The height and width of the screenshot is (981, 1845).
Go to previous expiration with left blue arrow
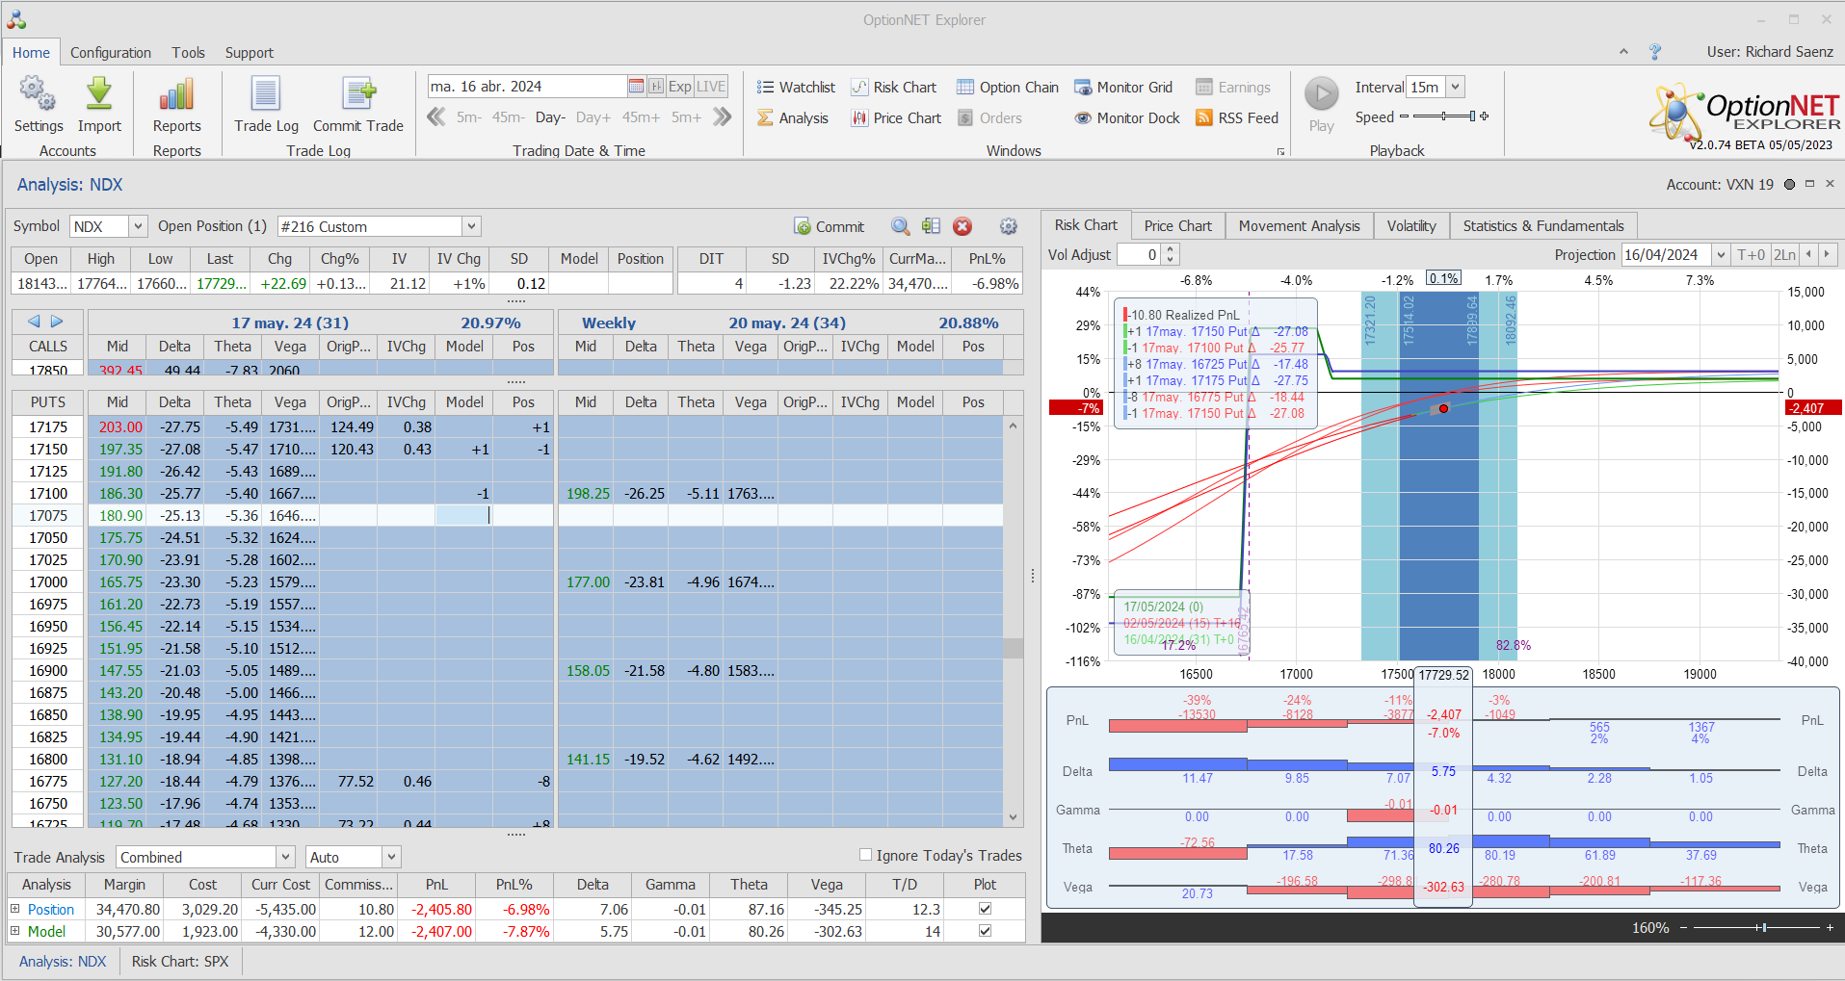click(x=34, y=322)
